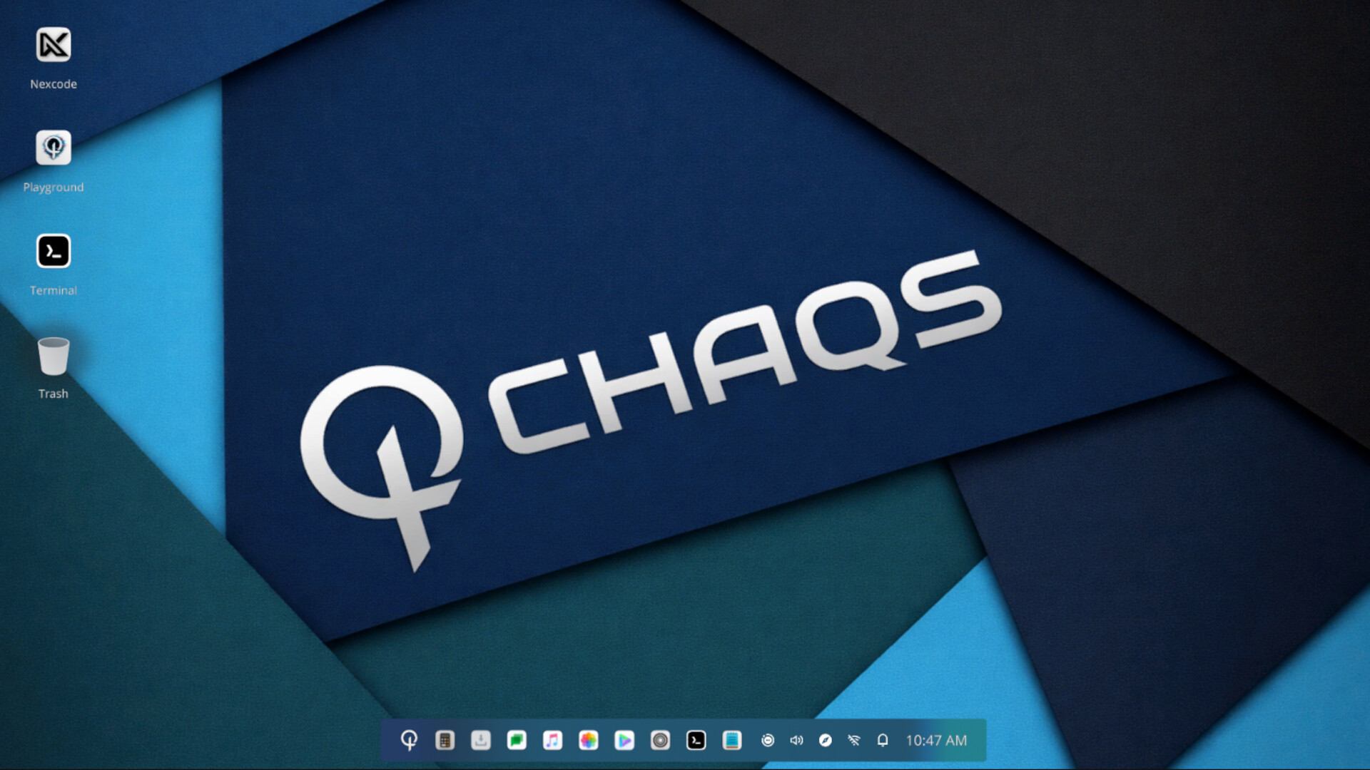The image size is (1370, 770).
Task: Launch the Music app
Action: click(x=552, y=741)
